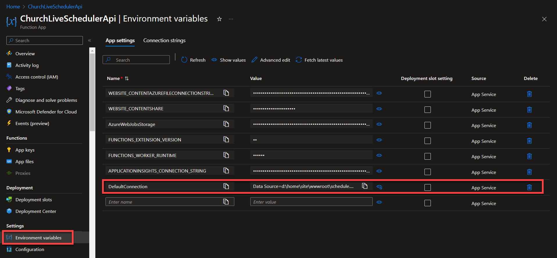This screenshot has width=557, height=258.
Task: Copy the DefaultConnection value
Action: [365, 186]
